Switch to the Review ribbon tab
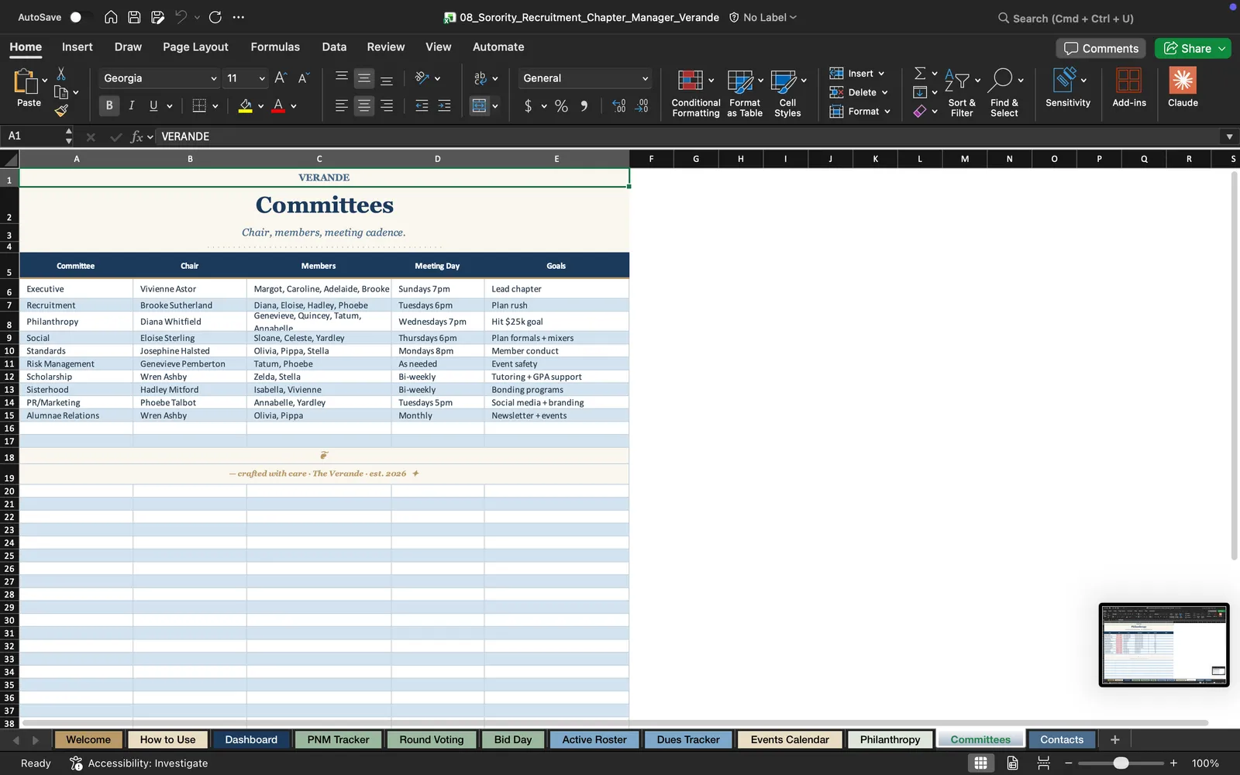Screen dimensions: 1240x775 tap(386, 46)
